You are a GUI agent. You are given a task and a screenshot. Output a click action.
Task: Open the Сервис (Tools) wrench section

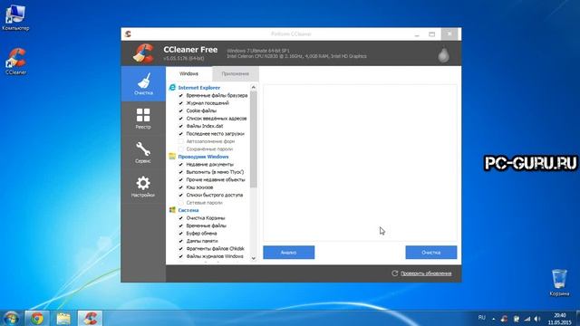tap(143, 152)
